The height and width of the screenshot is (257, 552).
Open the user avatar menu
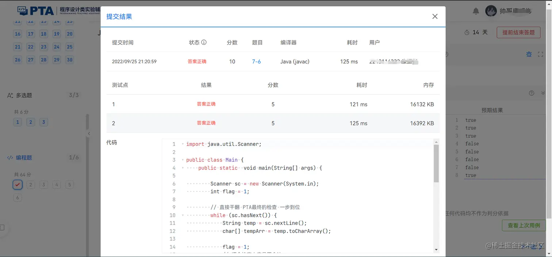tap(491, 11)
